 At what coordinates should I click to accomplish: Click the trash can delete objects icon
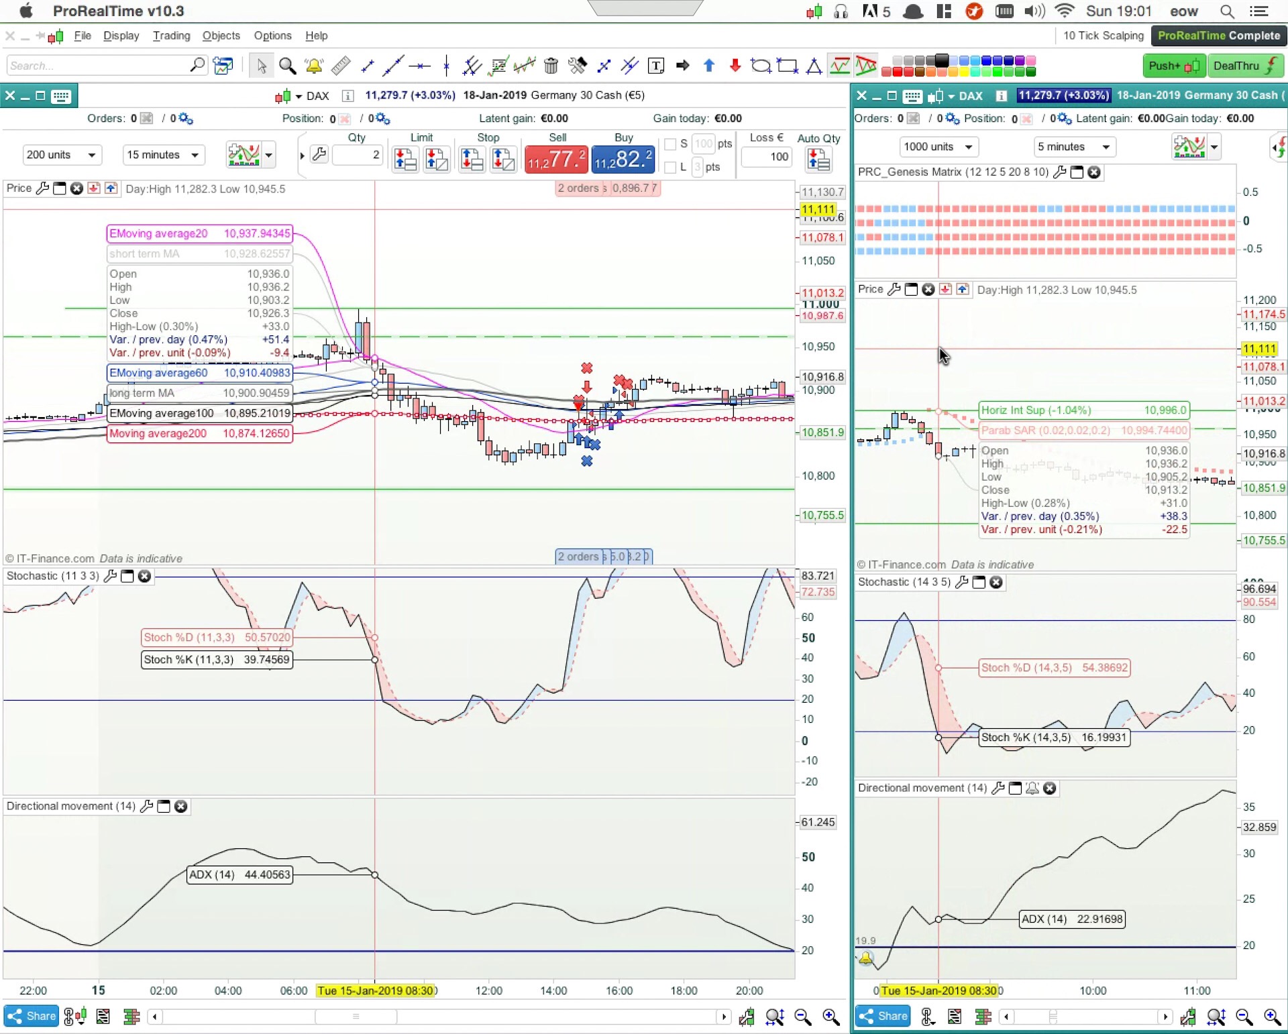coord(551,66)
